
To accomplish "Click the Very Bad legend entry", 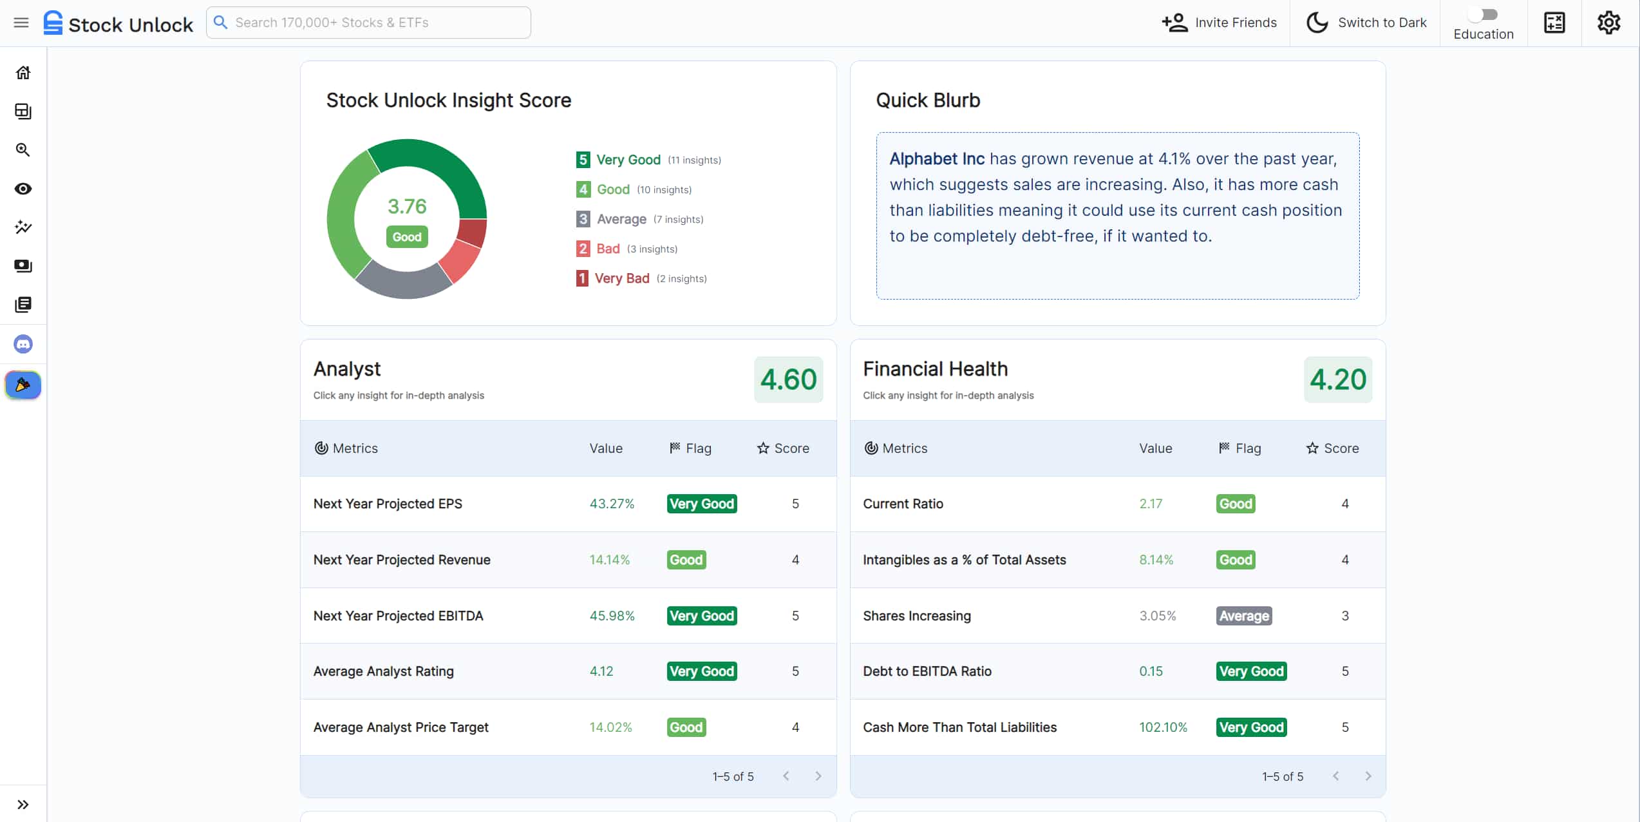I will point(641,278).
